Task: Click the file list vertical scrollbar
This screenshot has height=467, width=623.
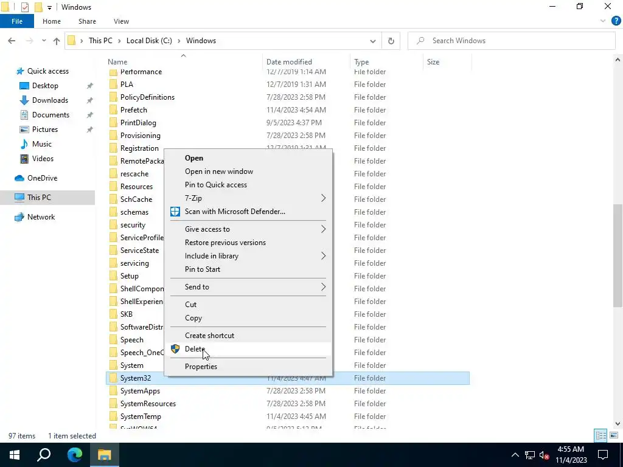Action: 618,256
